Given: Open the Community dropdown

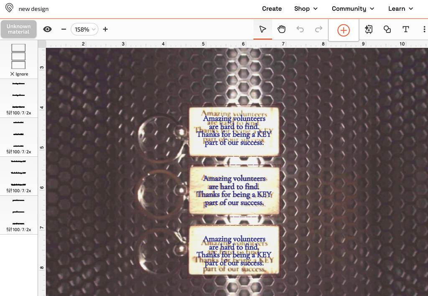Looking at the screenshot, I should pyautogui.click(x=352, y=8).
